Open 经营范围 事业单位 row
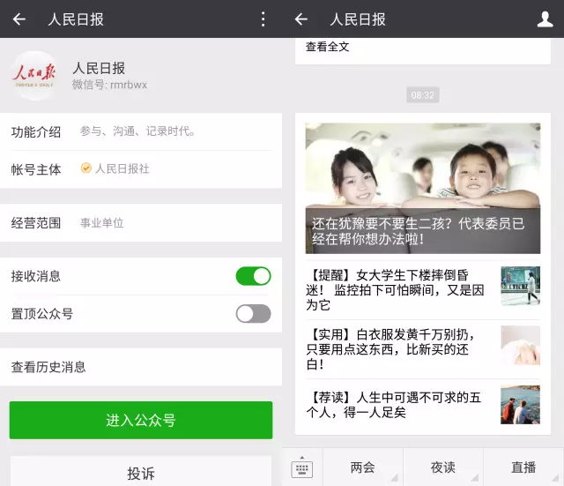Image resolution: width=564 pixels, height=486 pixels. click(x=141, y=223)
